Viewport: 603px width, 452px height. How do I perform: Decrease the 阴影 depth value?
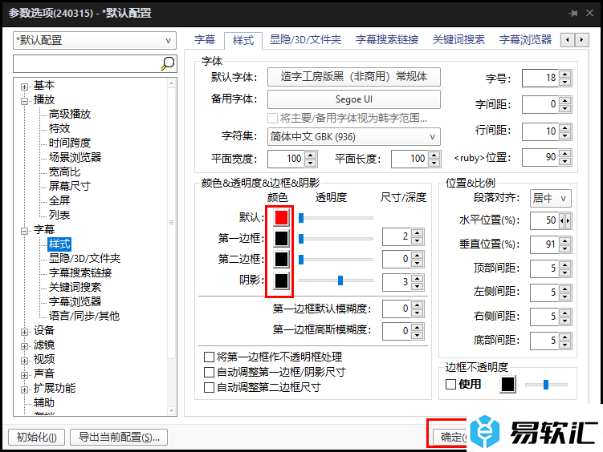[x=418, y=286]
